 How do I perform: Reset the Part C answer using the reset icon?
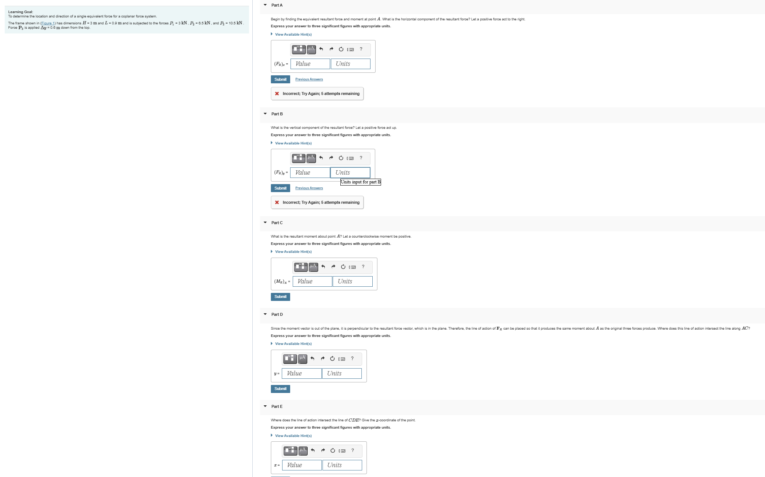point(343,267)
